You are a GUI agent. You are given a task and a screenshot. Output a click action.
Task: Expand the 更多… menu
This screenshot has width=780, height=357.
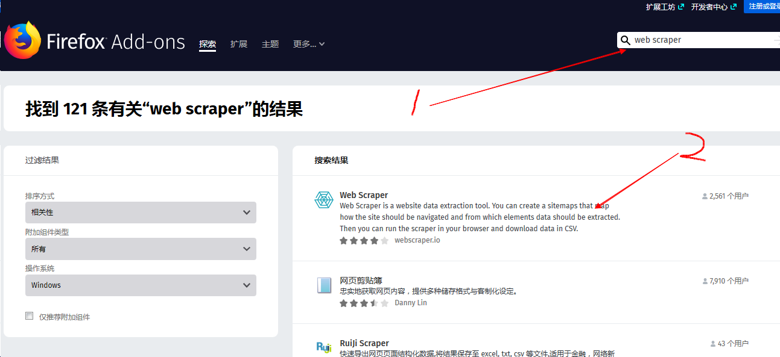(309, 44)
